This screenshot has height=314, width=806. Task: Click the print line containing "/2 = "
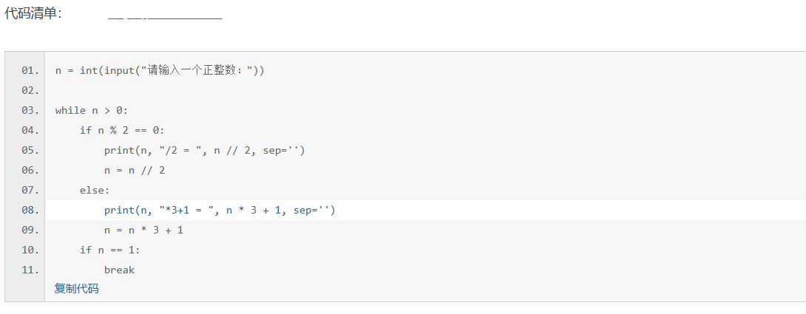click(x=204, y=151)
